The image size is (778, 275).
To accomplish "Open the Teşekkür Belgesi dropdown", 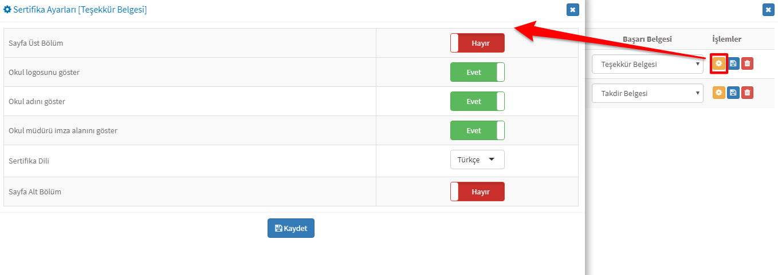I will [647, 64].
